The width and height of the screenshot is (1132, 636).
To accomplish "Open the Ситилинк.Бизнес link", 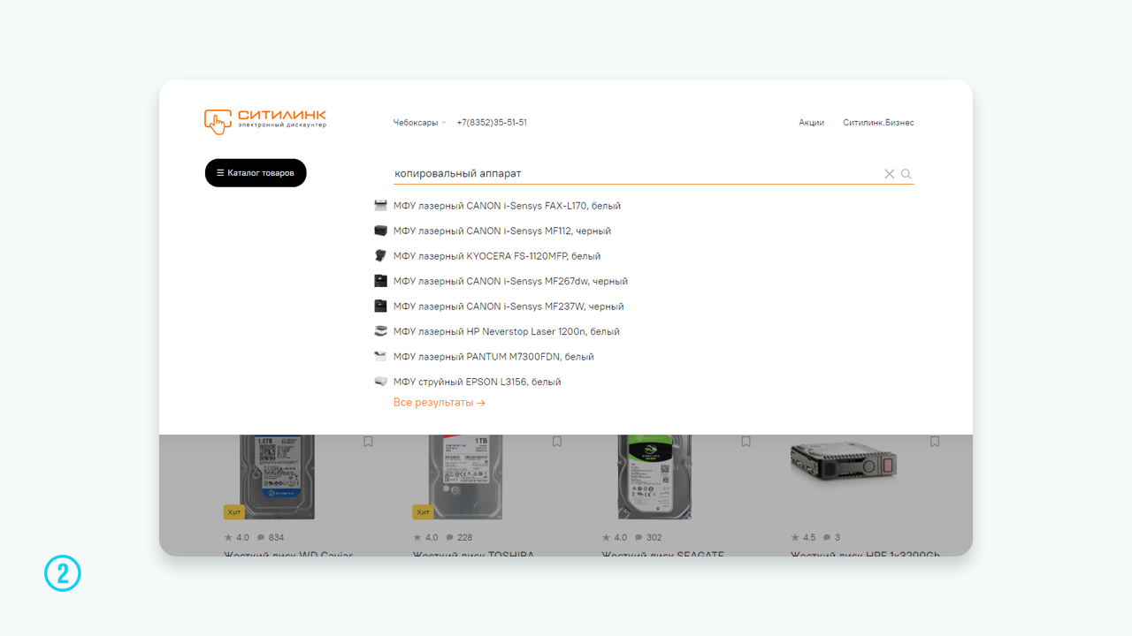I will click(x=878, y=123).
